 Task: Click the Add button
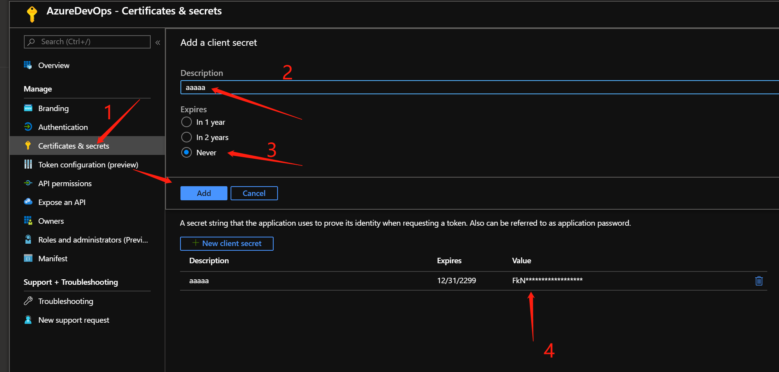[204, 193]
